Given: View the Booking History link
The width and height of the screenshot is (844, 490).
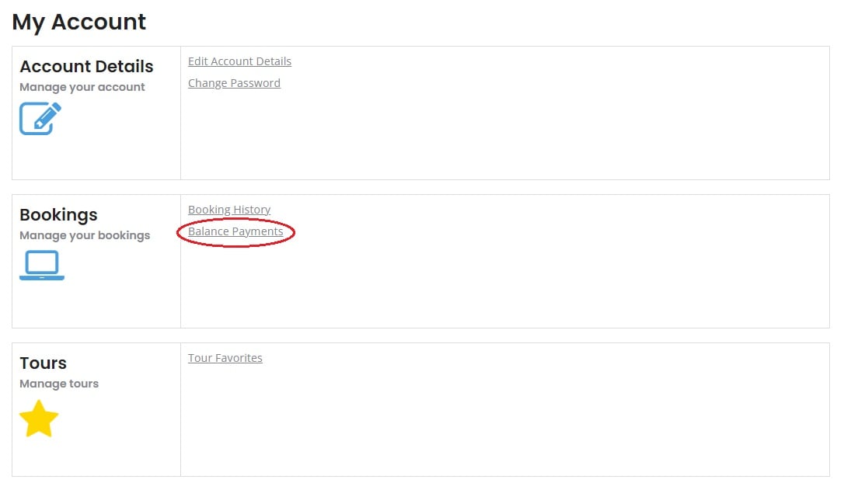Looking at the screenshot, I should (229, 210).
